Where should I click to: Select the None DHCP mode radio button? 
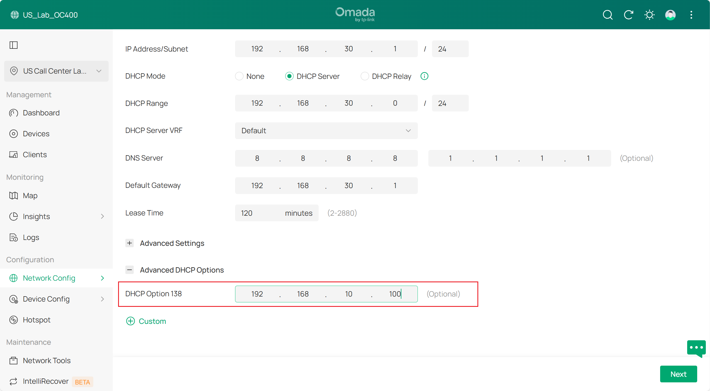pos(239,76)
